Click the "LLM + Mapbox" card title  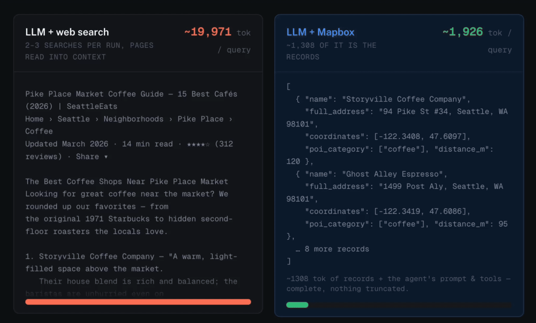tap(320, 32)
